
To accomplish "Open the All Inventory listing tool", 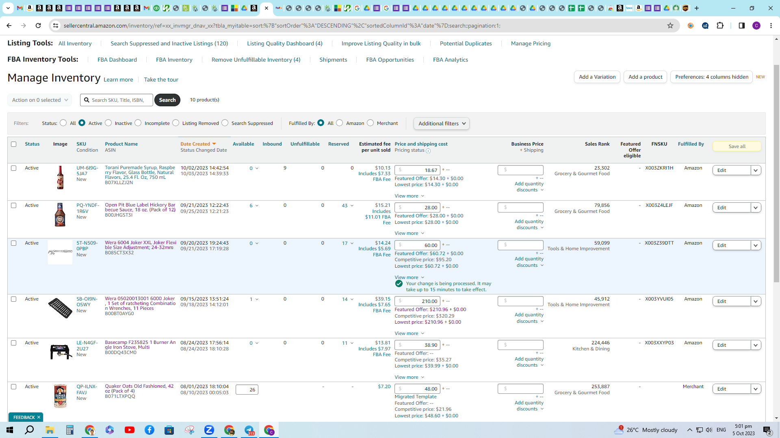I will (x=75, y=43).
